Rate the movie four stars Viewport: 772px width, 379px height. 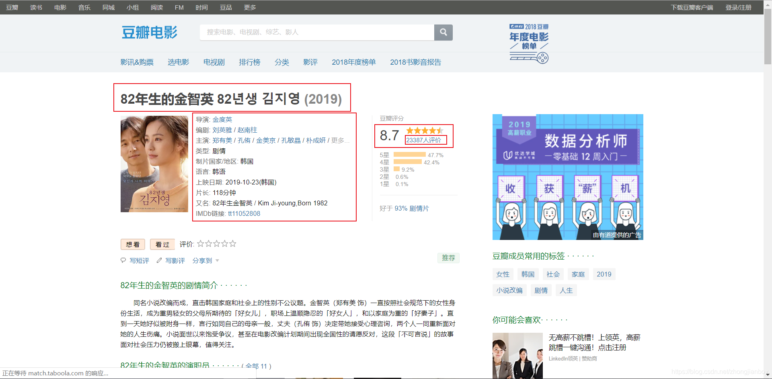(x=224, y=244)
